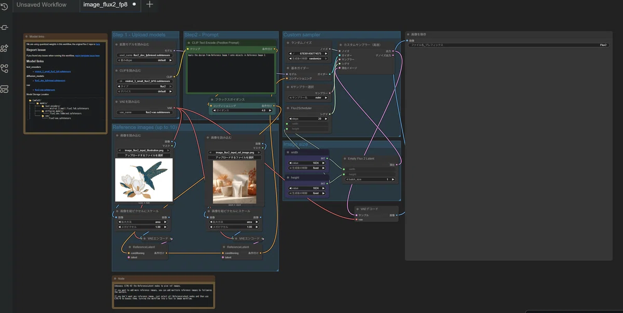Collapse the Model links node via header dot
The height and width of the screenshot is (313, 623).
pos(27,36)
